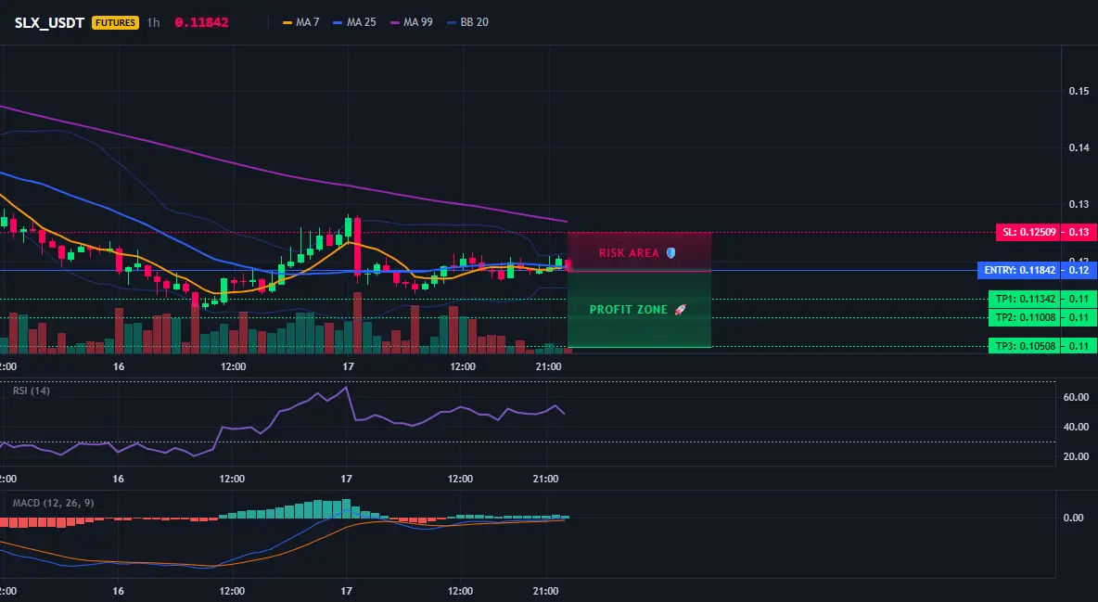
Task: Toggle the MA 25 legend item
Action: click(x=355, y=22)
